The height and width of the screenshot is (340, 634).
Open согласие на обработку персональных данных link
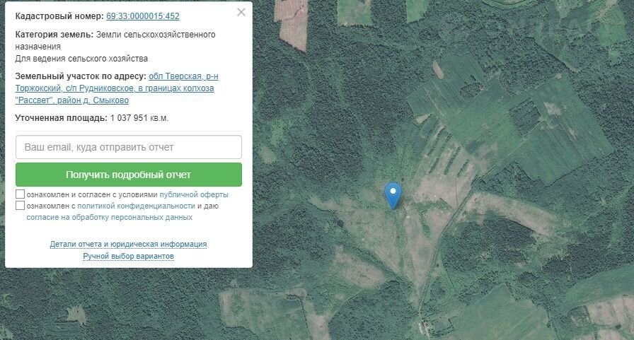click(x=109, y=217)
